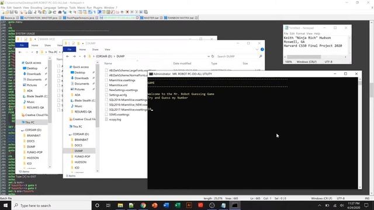Screen dimensions: 374x210
Task: Open Help in the DUMP Explorer window
Action: [x=262, y=49]
